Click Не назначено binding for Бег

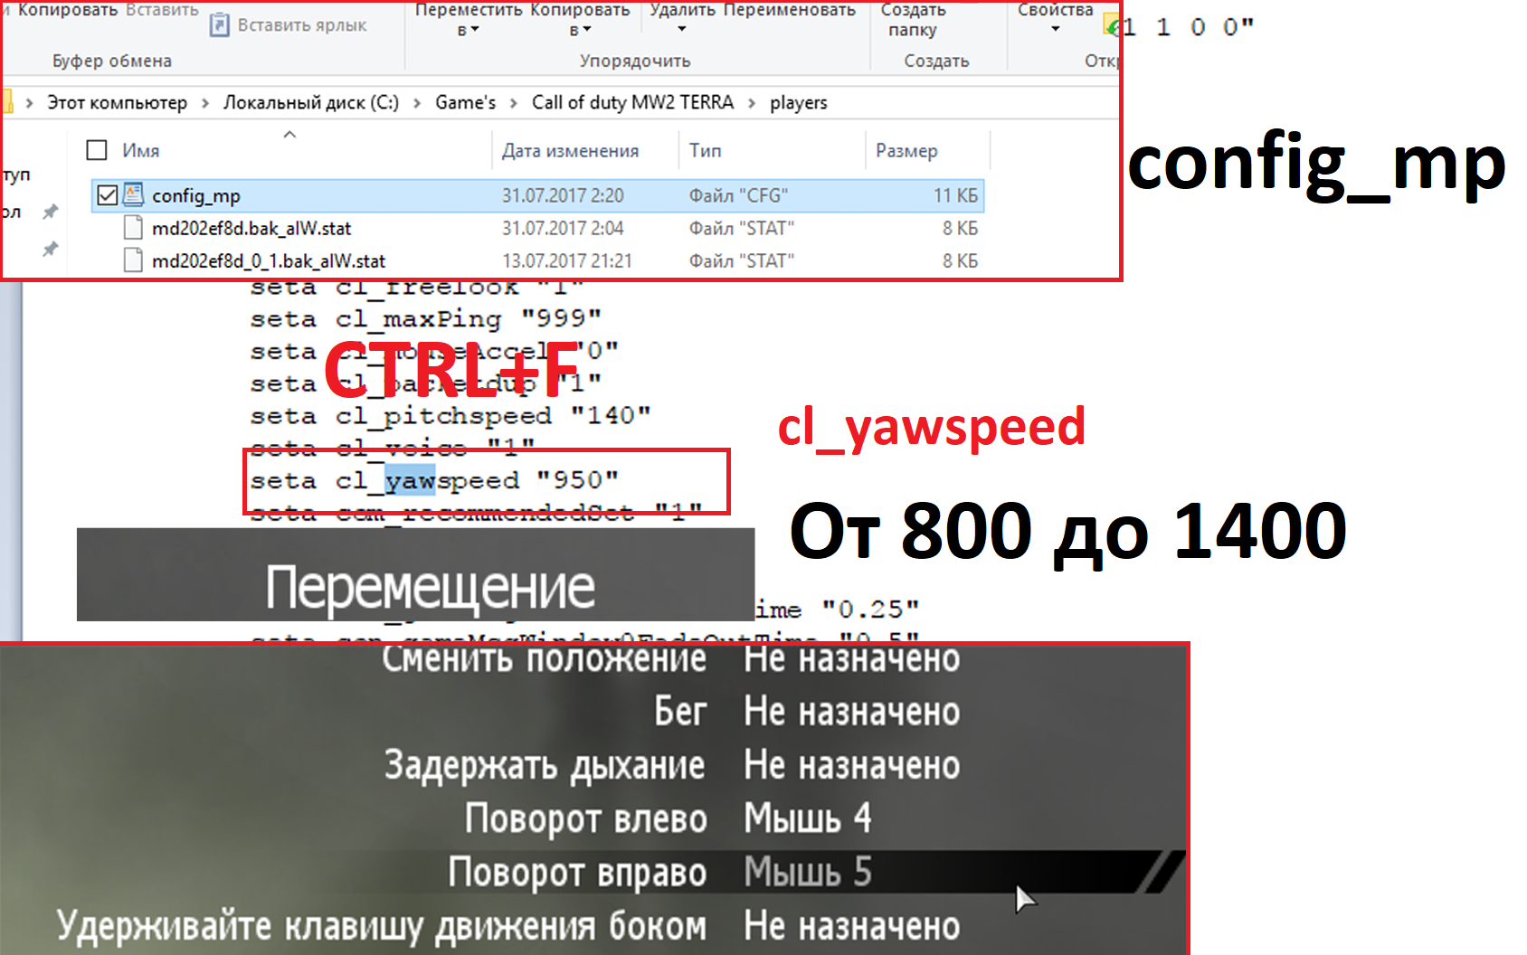(x=852, y=712)
